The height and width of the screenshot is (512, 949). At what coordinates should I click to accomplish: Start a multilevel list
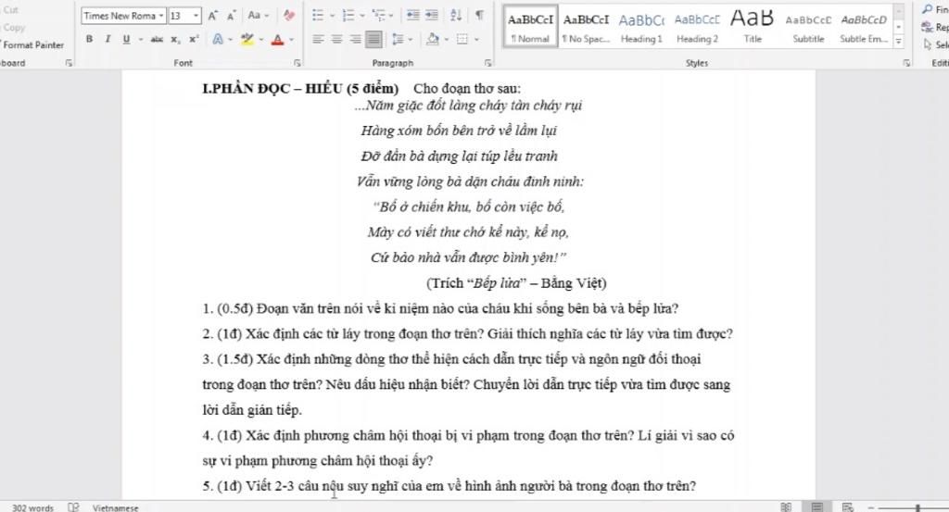pos(378,15)
